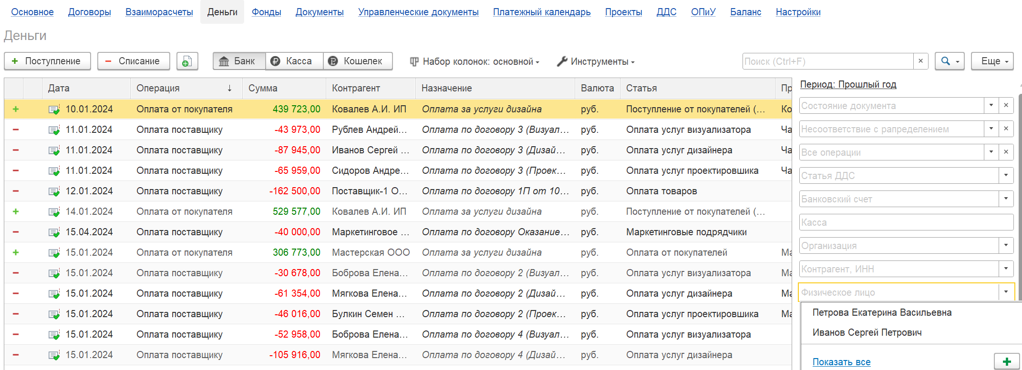
Task: Click the Поставщик-1 counterparty cell
Action: tap(370, 191)
